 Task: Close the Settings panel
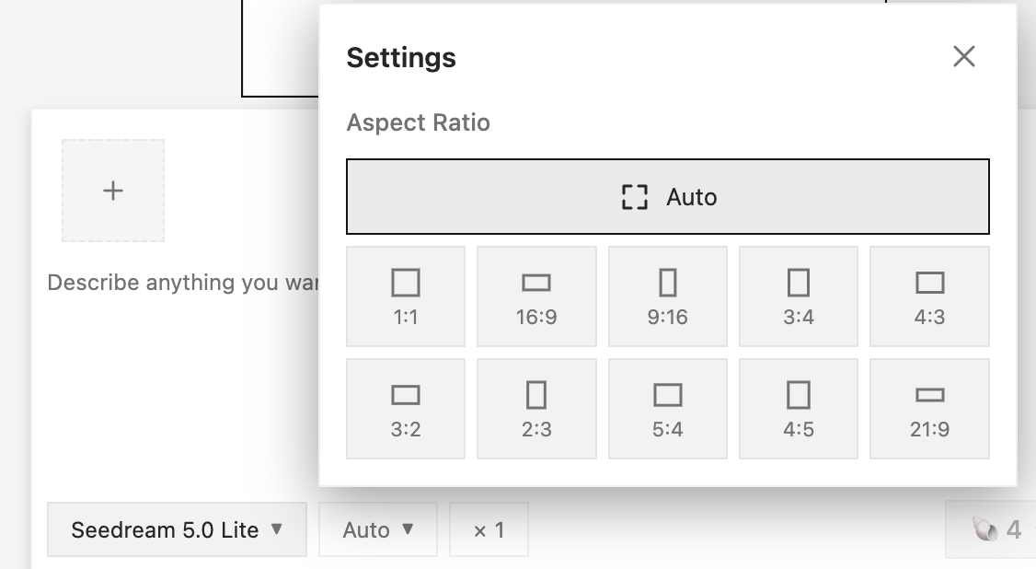tap(964, 56)
